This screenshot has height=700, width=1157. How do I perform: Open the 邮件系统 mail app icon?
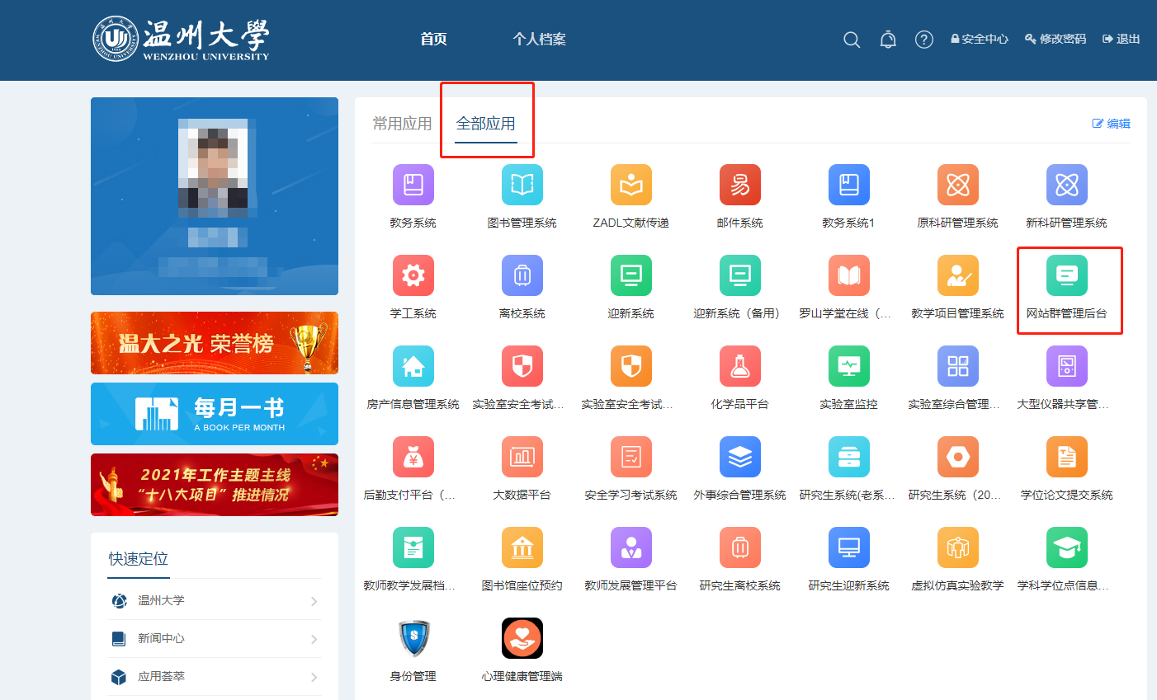[x=739, y=185]
